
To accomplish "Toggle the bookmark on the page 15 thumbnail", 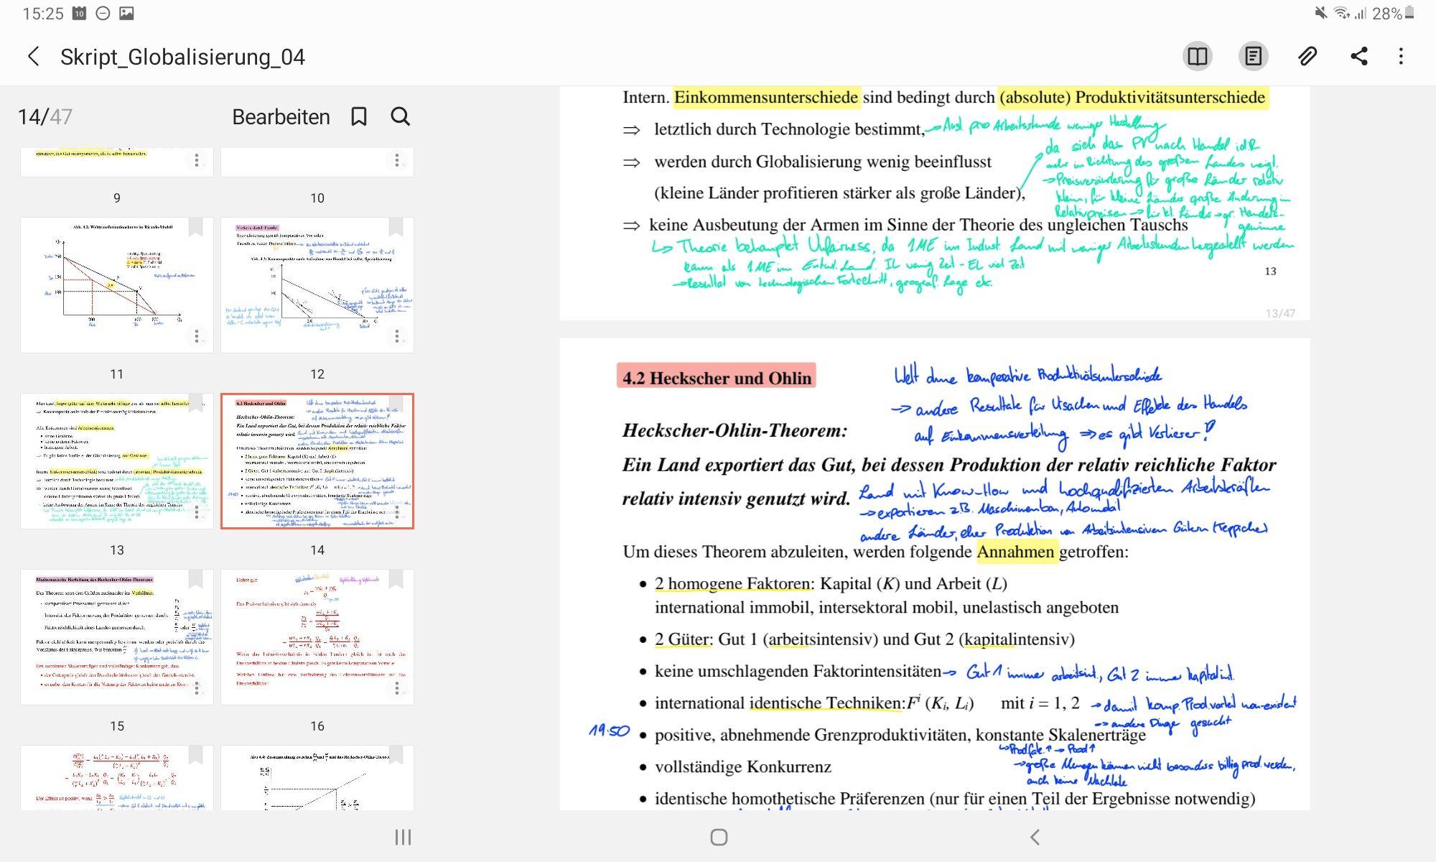I will click(195, 580).
